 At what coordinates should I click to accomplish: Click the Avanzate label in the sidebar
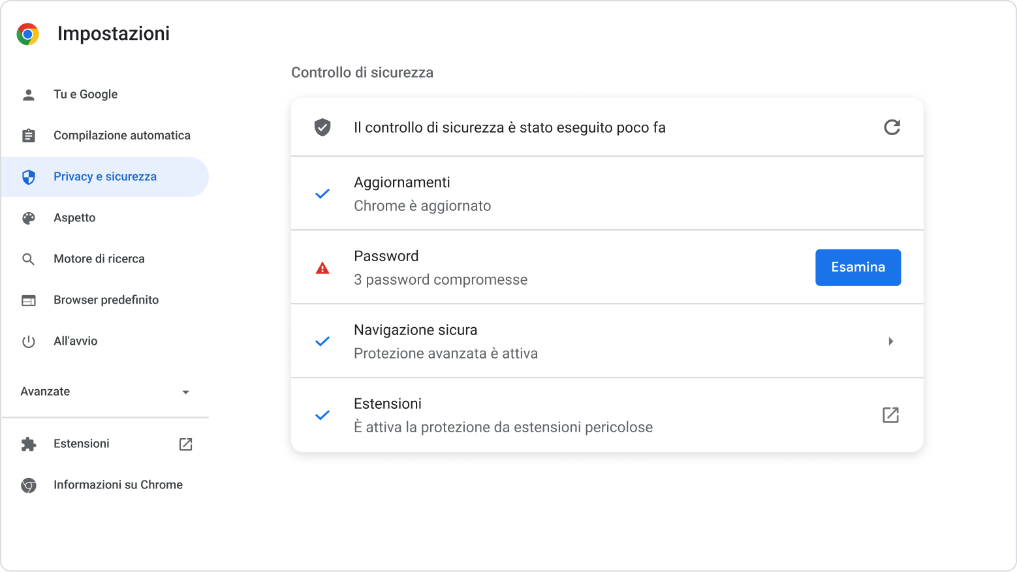click(x=45, y=392)
